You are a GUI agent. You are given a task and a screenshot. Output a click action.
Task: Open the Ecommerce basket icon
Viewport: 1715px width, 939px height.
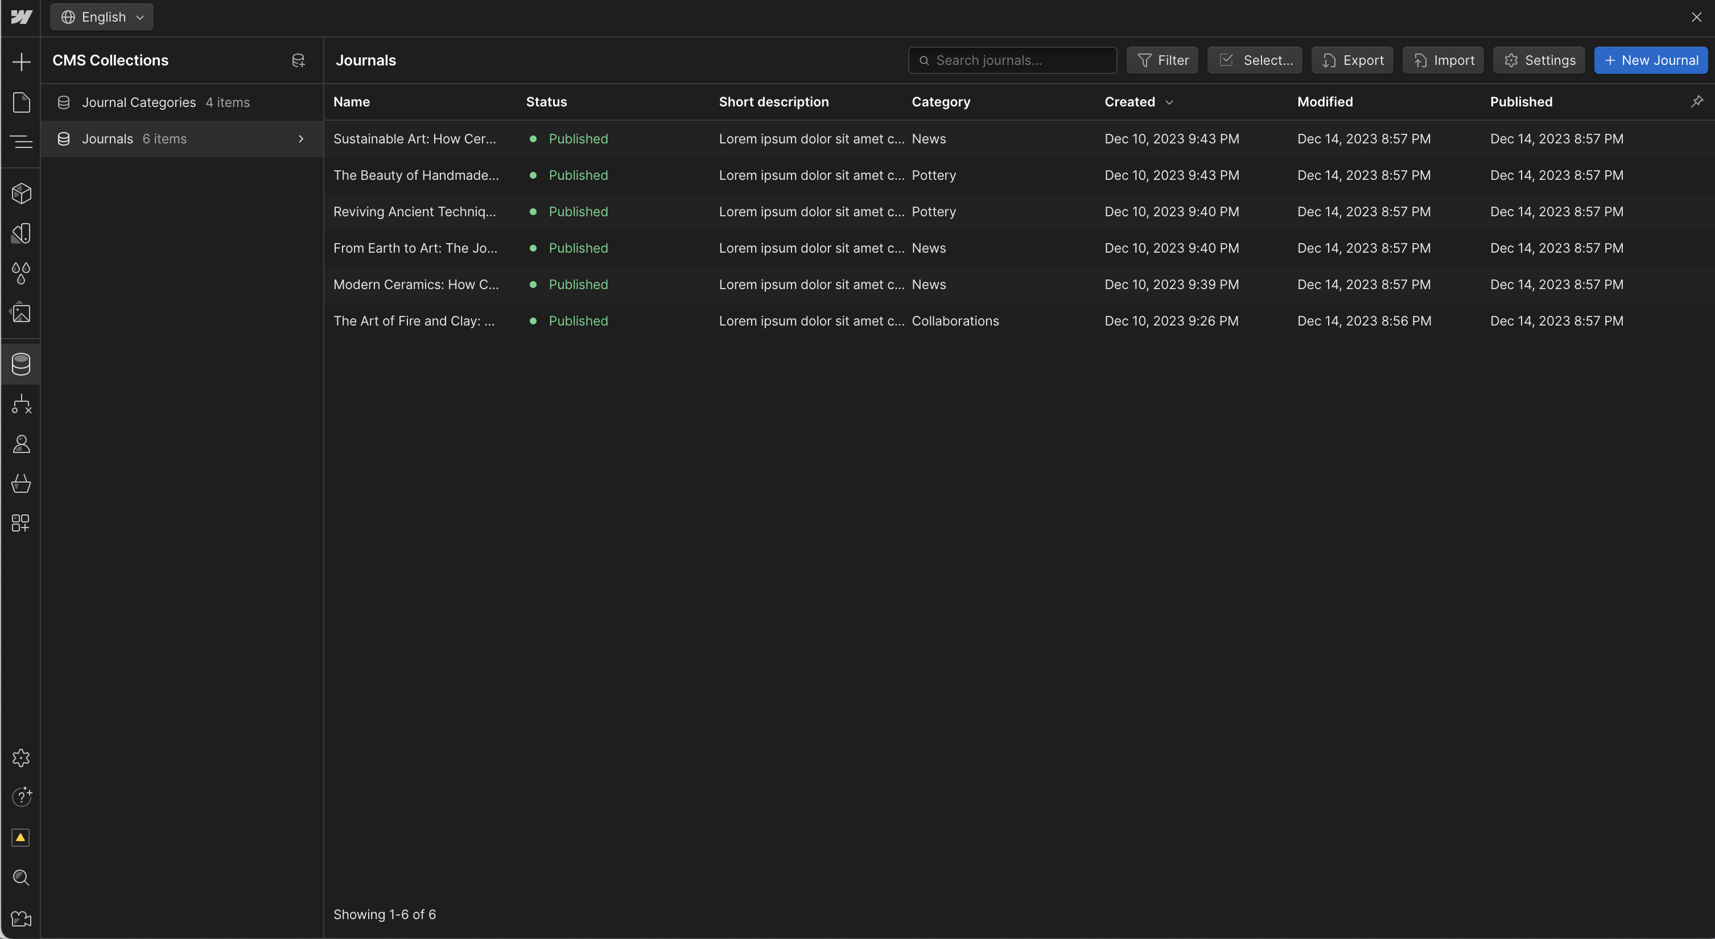coord(21,484)
